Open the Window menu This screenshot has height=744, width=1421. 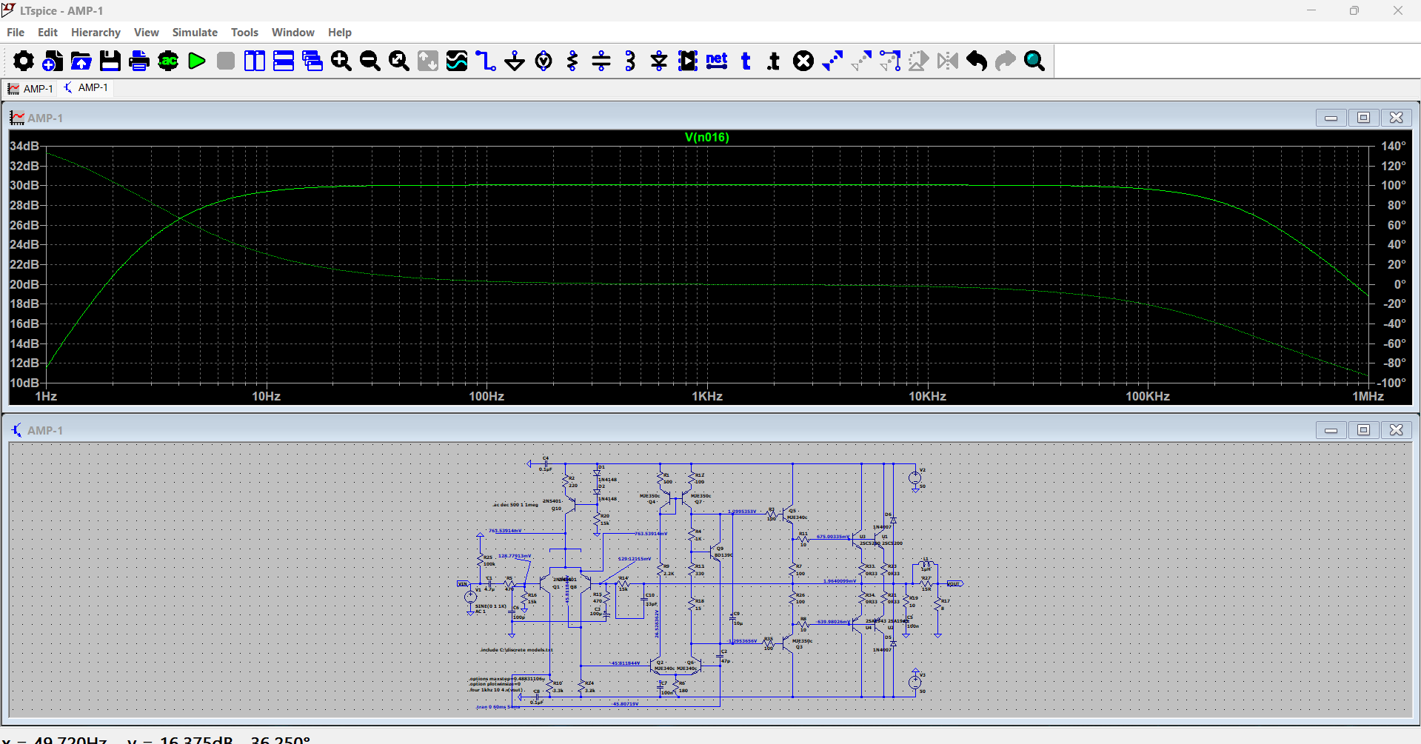point(292,33)
